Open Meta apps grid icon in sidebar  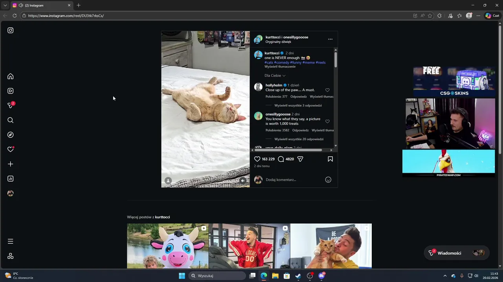coord(11,256)
